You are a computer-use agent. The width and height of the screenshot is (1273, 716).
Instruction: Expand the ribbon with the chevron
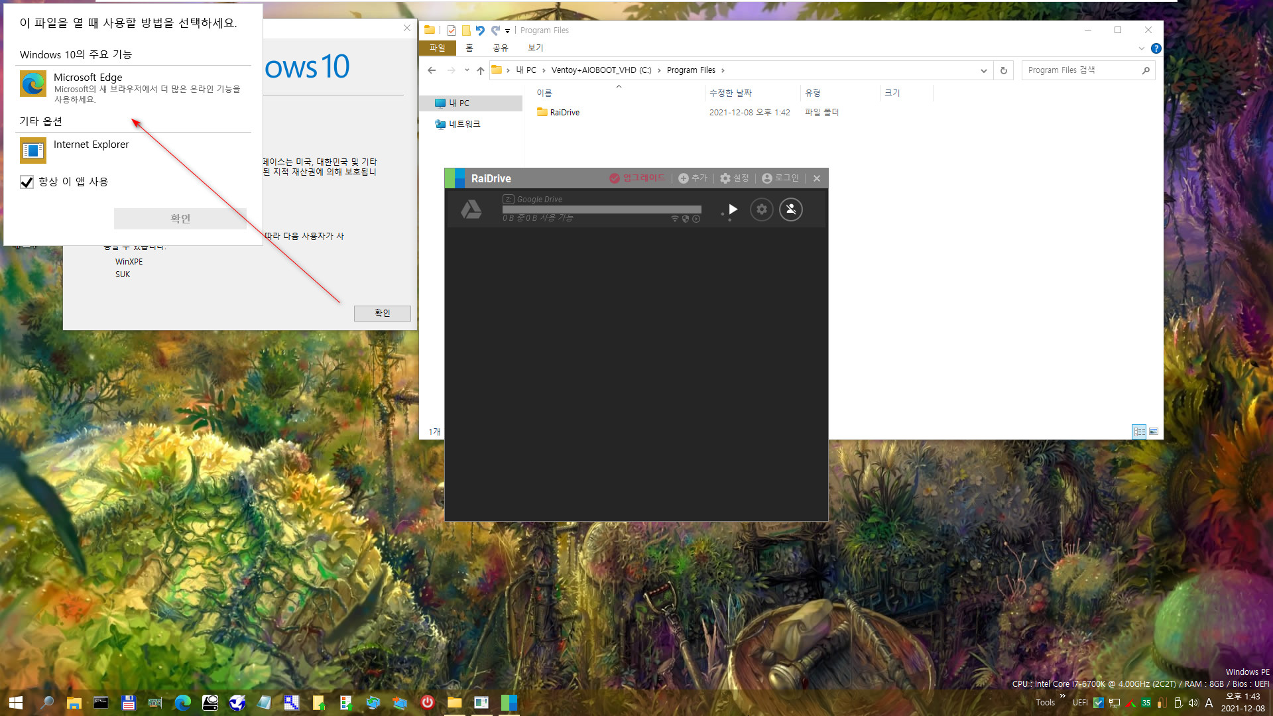pyautogui.click(x=1141, y=48)
